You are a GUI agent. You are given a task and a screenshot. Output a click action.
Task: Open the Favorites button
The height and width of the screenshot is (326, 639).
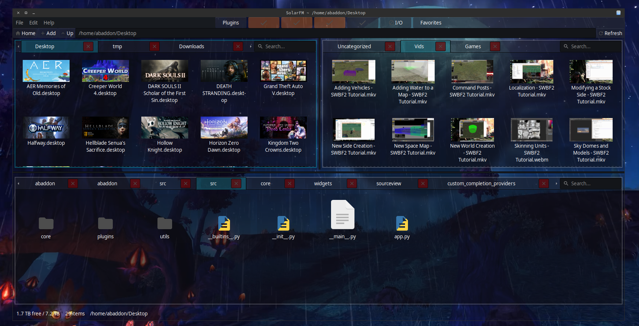pos(431,23)
